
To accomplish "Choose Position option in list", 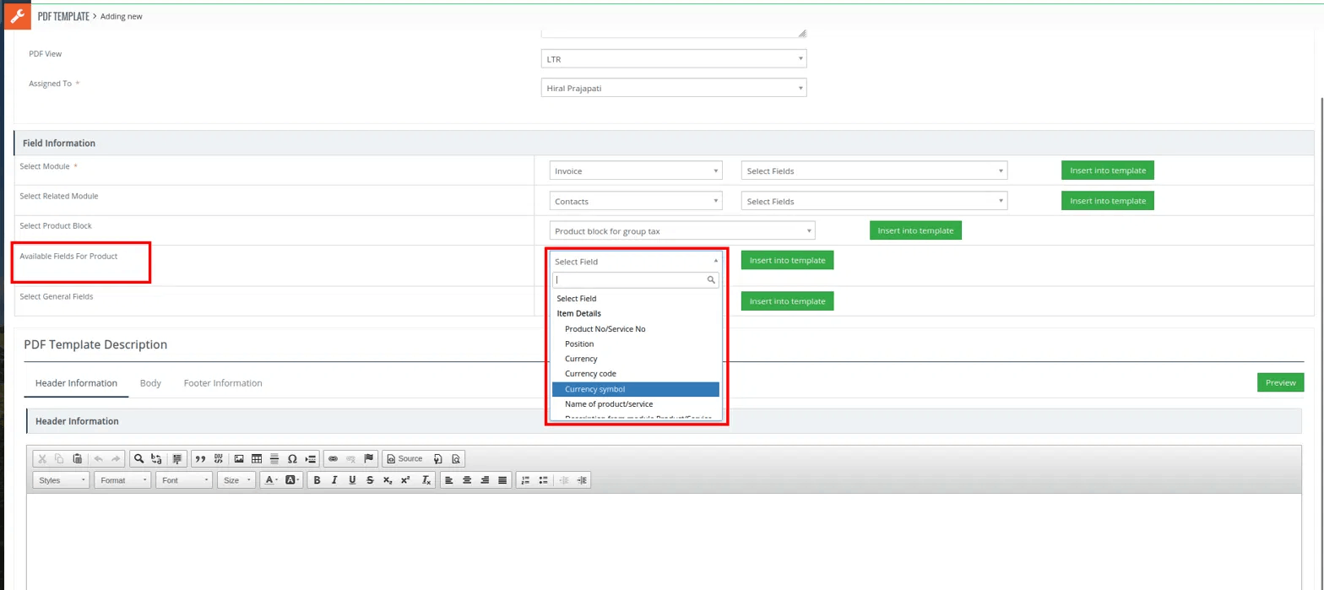I will click(636, 344).
